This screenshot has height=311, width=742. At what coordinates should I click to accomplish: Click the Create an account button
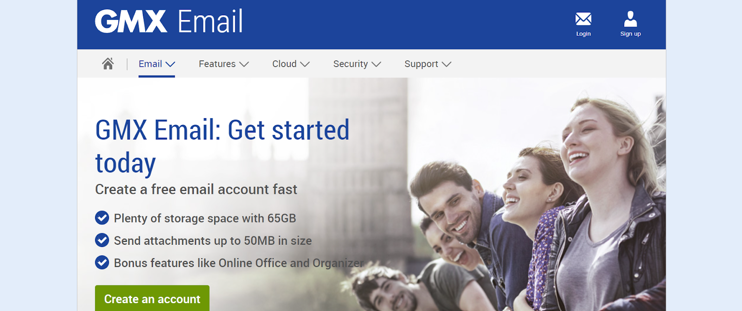152,298
